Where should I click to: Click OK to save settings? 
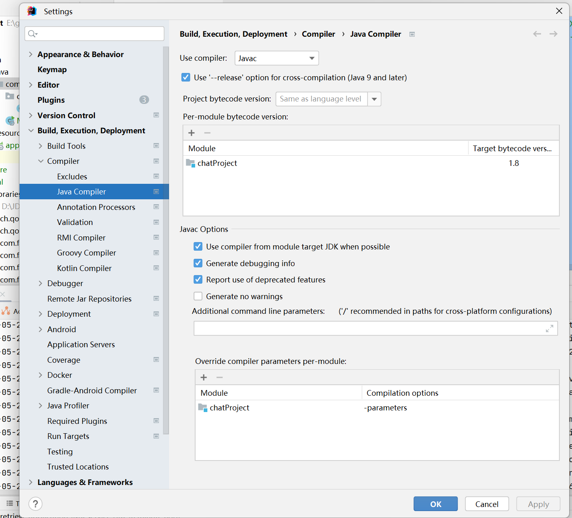[436, 504]
